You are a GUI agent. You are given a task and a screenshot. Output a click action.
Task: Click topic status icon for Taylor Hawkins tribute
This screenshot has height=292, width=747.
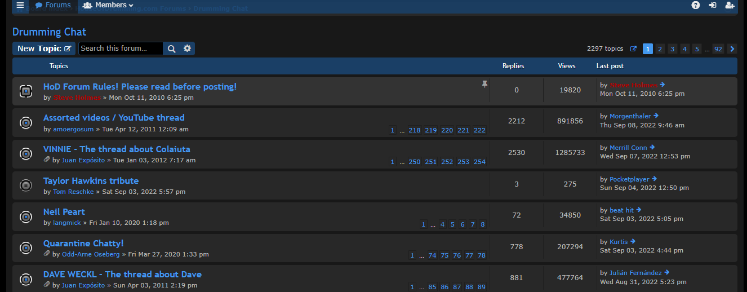[x=25, y=185]
